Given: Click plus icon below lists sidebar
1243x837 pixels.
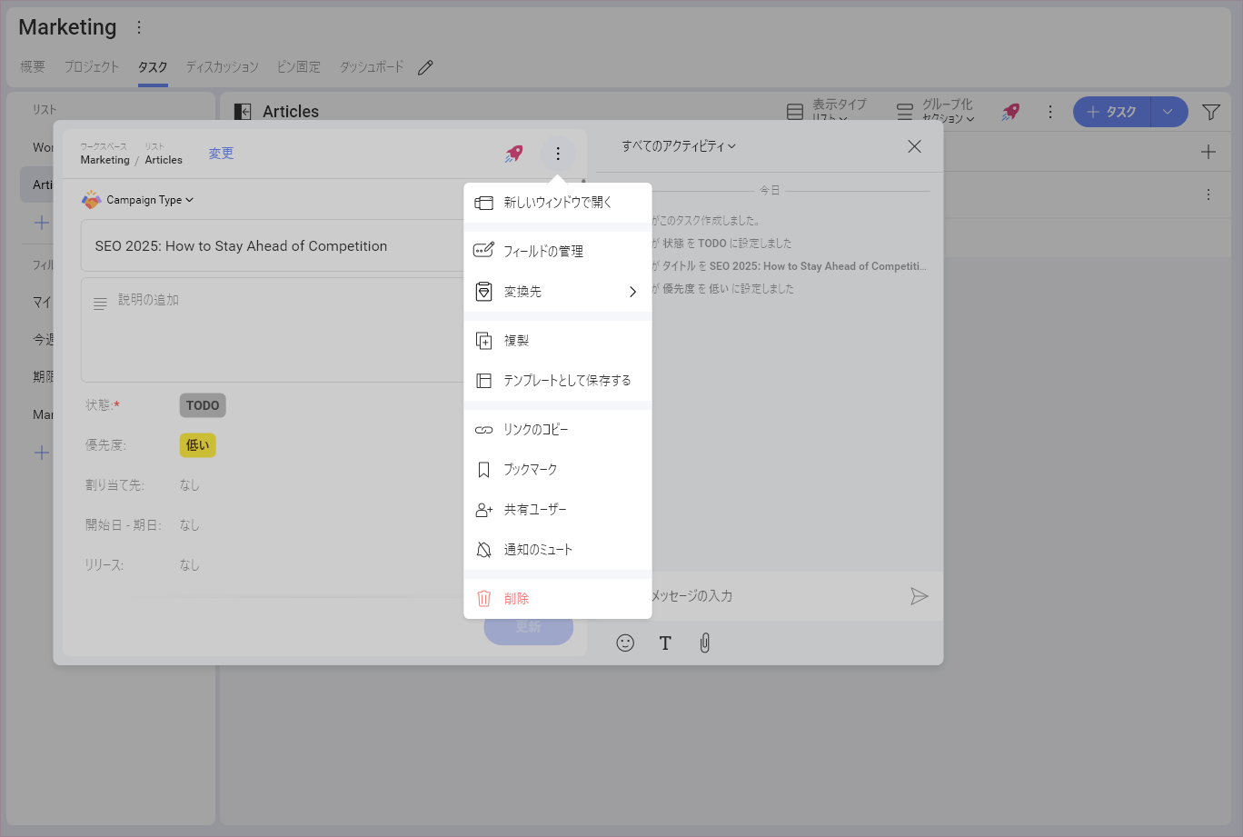Looking at the screenshot, I should click(x=42, y=222).
